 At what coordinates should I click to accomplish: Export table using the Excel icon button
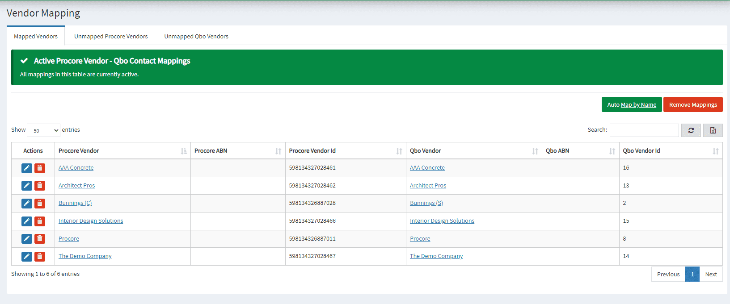[x=713, y=130]
